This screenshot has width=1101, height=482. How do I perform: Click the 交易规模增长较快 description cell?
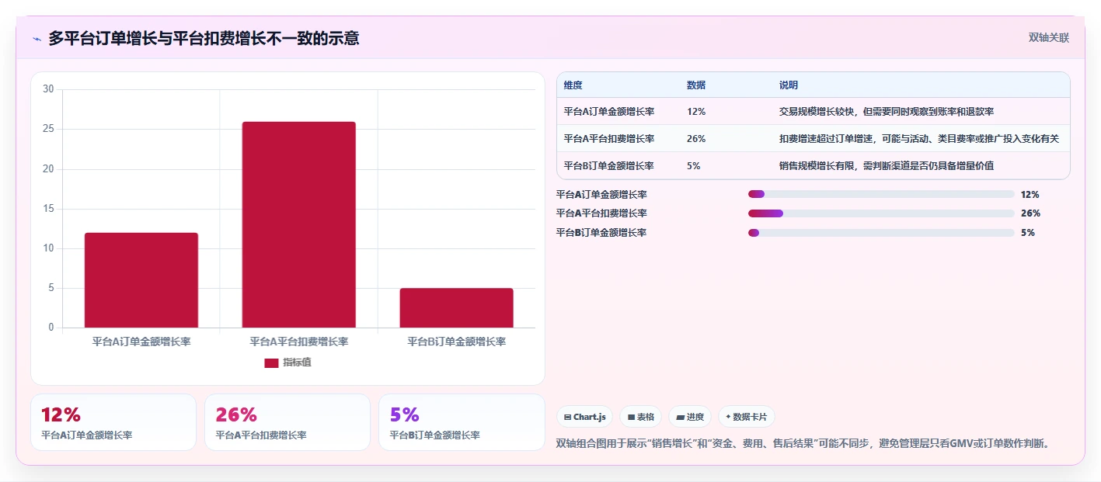pos(887,111)
